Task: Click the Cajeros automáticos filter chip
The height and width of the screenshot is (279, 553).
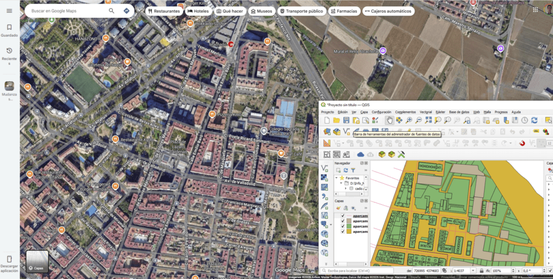Action: point(388,11)
